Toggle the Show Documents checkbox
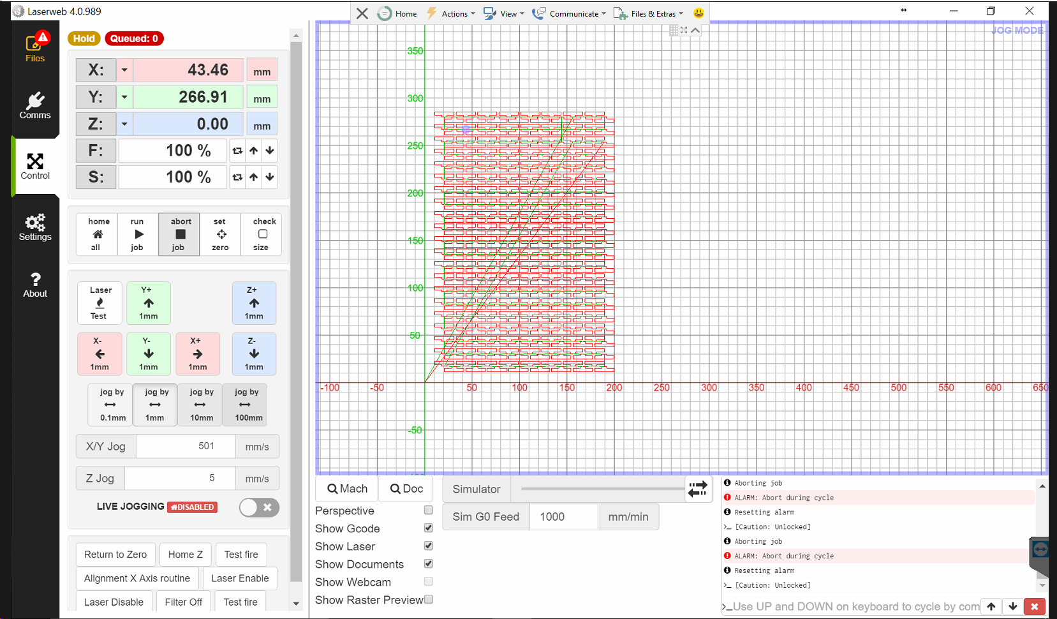This screenshot has width=1057, height=619. coord(429,564)
